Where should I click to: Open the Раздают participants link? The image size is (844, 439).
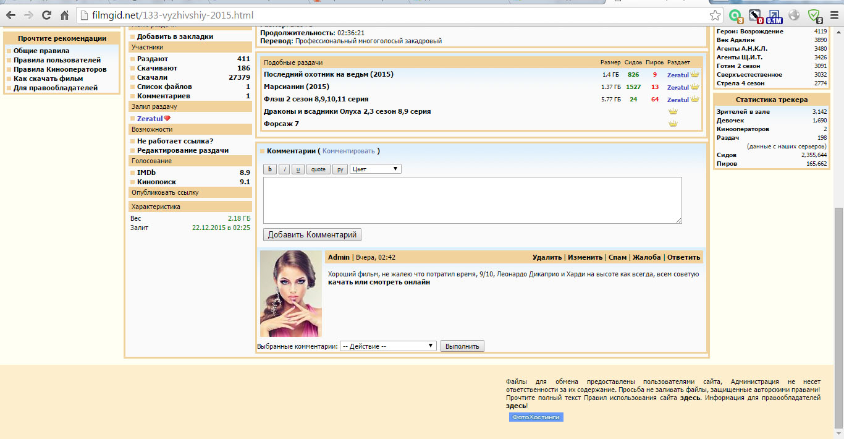tap(153, 59)
